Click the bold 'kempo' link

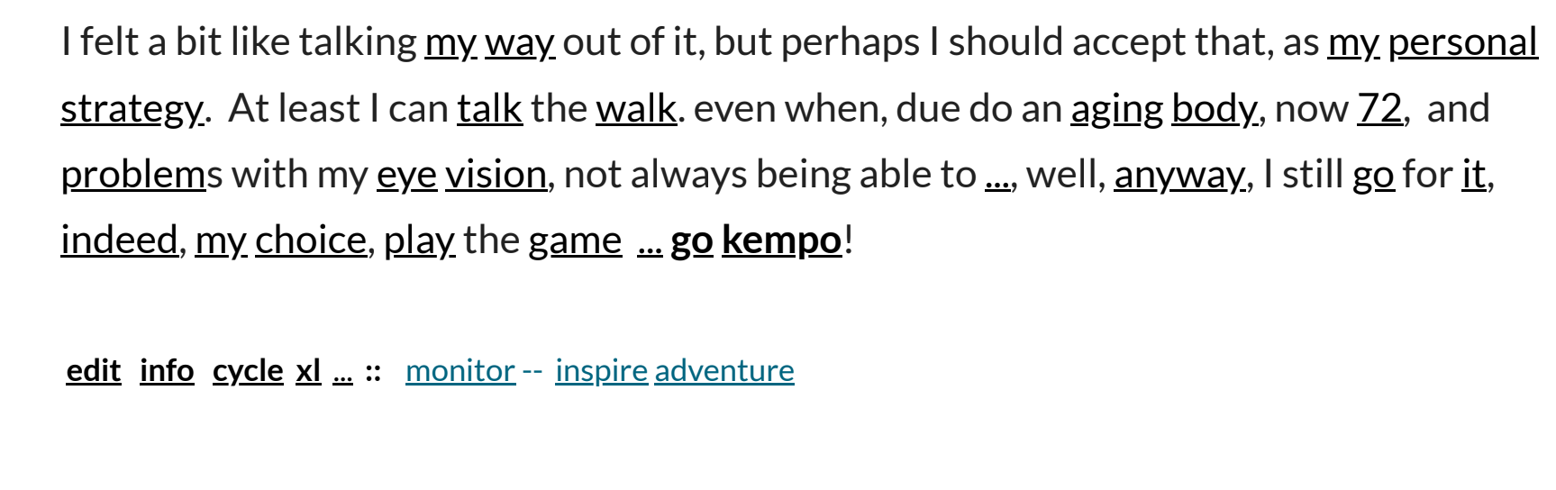tap(781, 240)
